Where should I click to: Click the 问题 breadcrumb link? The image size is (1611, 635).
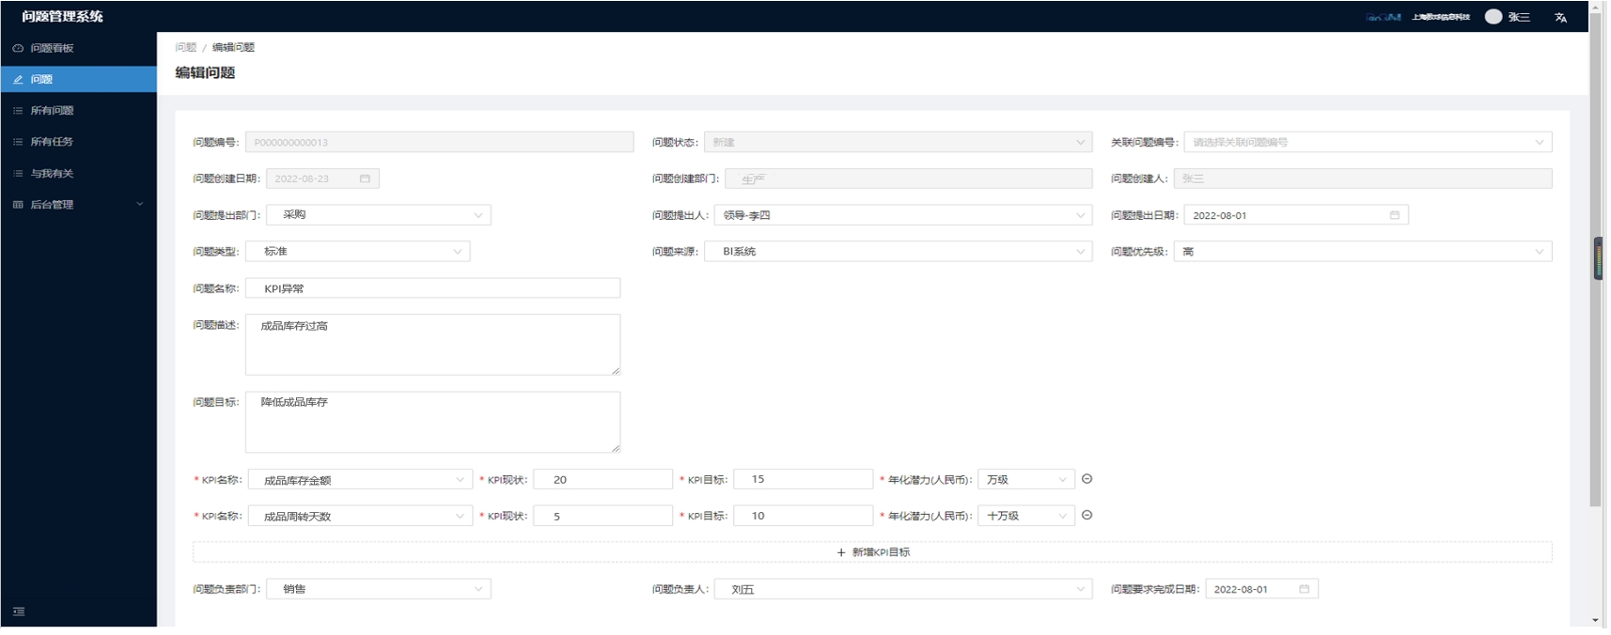pyautogui.click(x=185, y=47)
